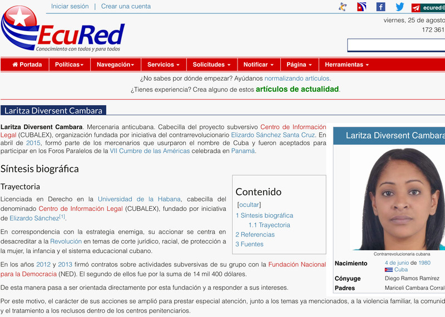
Task: Click the small Cuba flag in the infobox
Action: (389, 270)
